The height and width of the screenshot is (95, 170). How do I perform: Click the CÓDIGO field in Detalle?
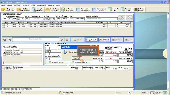pos(51,48)
